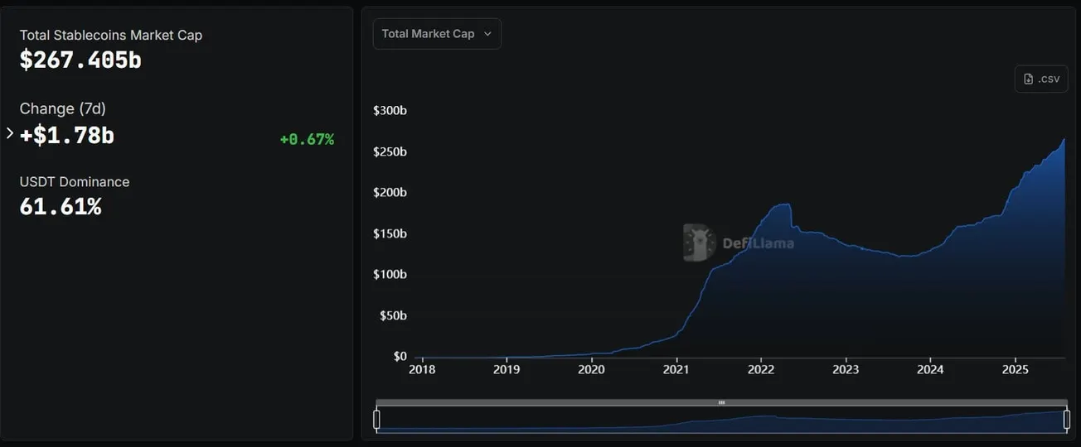The image size is (1081, 447).
Task: Click the $300b label on the y-axis
Action: coord(390,110)
